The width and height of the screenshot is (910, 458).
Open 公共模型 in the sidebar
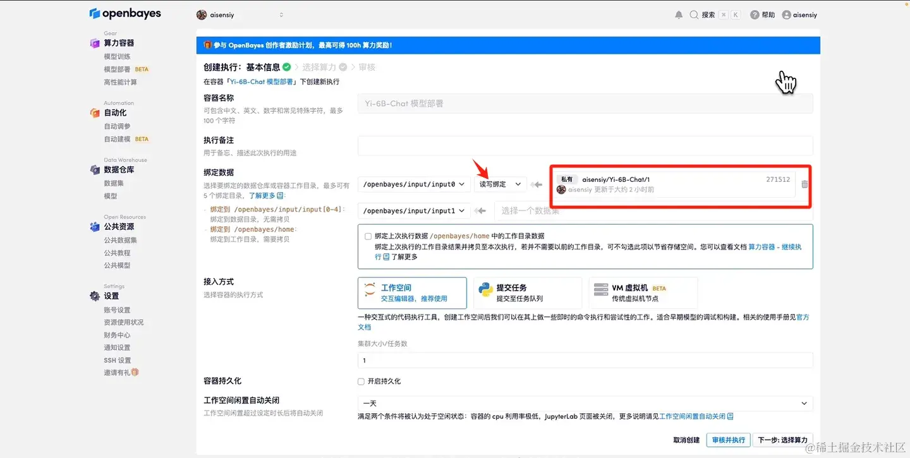117,265
